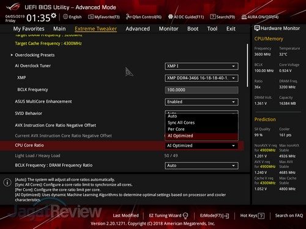Image resolution: width=306 pixels, height=229 pixels.
Task: Switch to the Exit tab
Action: point(231,29)
